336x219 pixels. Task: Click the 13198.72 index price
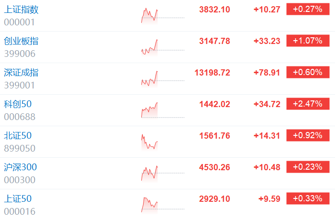click(212, 73)
